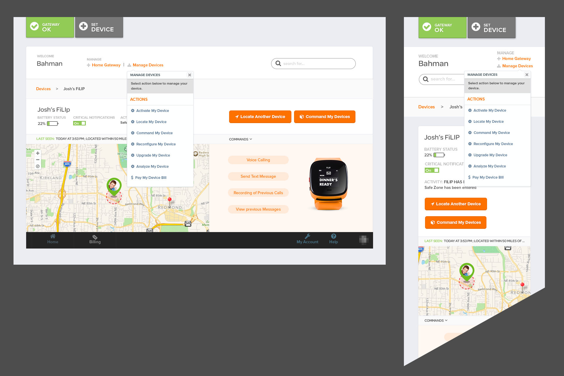Click Set Device plus icon in mobile view
This screenshot has width=564, height=376.
coord(476,27)
